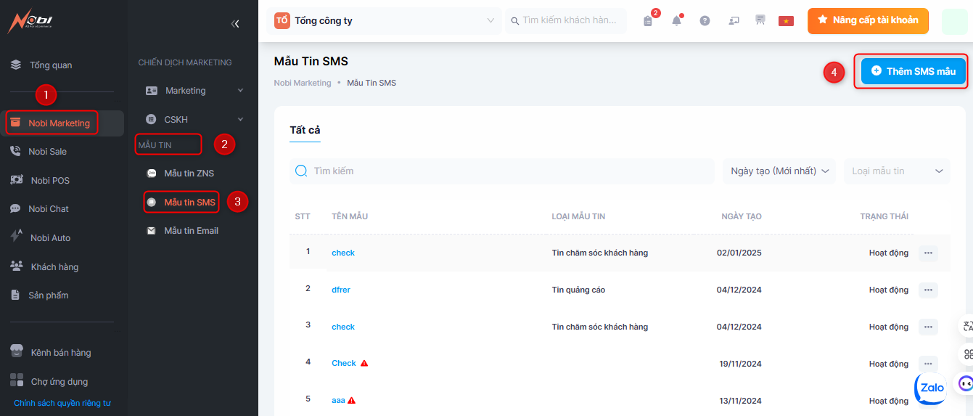This screenshot has height=416, width=973.
Task: Click the Thêm SMS mẫu button
Action: pyautogui.click(x=913, y=71)
